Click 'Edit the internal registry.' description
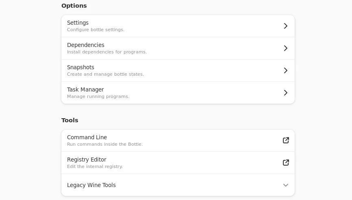This screenshot has height=200, width=352. (95, 167)
